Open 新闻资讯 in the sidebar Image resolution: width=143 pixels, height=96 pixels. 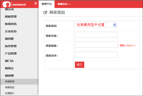point(11,24)
